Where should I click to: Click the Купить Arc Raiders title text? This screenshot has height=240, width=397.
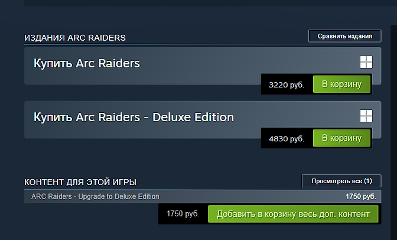coord(87,63)
